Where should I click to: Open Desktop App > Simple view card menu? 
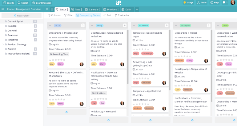pos(209,68)
